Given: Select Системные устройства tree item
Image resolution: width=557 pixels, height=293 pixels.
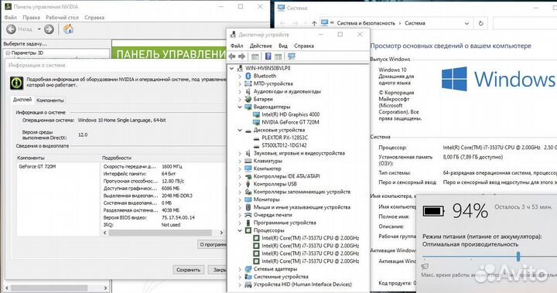Looking at the screenshot, I should pyautogui.click(x=281, y=277).
